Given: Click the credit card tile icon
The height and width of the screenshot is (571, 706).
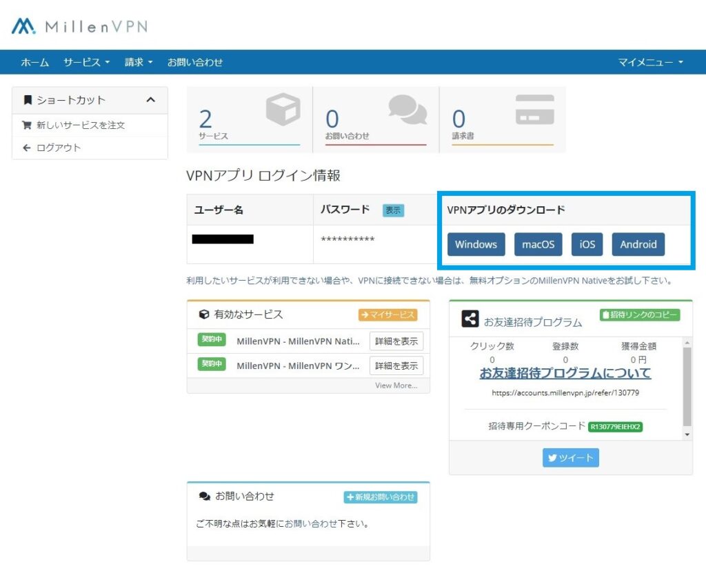Looking at the screenshot, I should click(534, 110).
